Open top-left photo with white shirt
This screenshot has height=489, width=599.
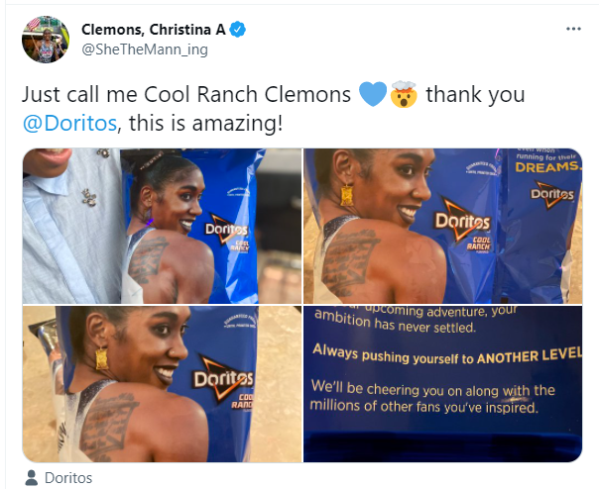point(162,227)
